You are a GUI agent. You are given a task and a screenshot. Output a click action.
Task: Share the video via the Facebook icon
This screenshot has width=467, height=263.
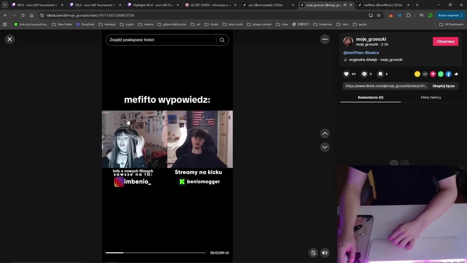pyautogui.click(x=448, y=74)
